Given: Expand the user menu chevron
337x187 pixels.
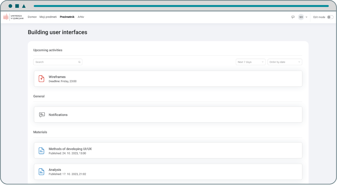Looking at the screenshot, I should [x=306, y=17].
